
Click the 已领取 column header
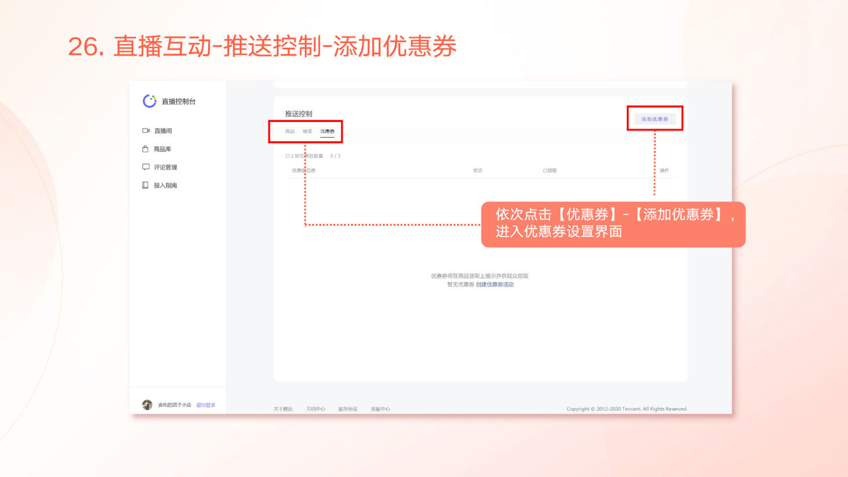point(550,170)
